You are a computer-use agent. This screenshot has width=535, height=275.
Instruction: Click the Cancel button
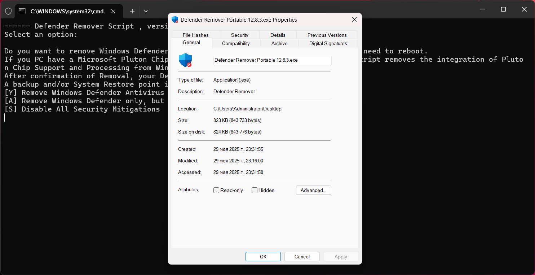click(x=302, y=257)
